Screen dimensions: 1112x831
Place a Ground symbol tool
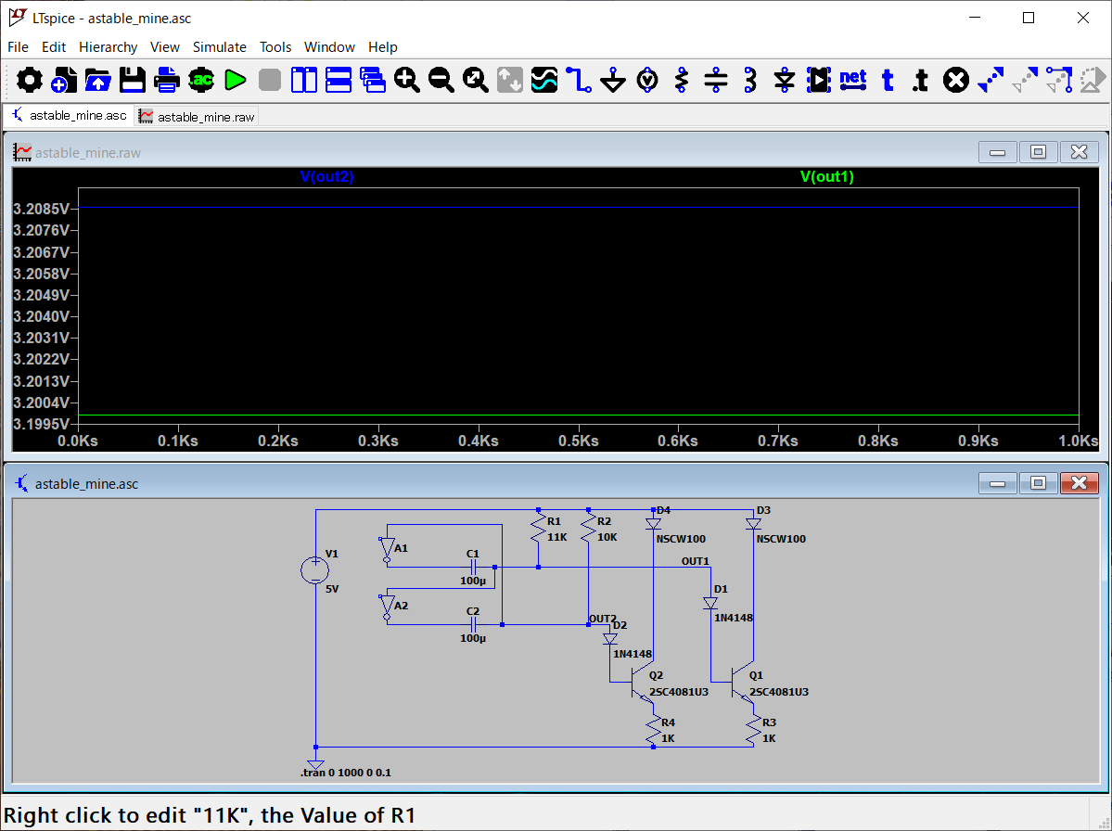(613, 81)
